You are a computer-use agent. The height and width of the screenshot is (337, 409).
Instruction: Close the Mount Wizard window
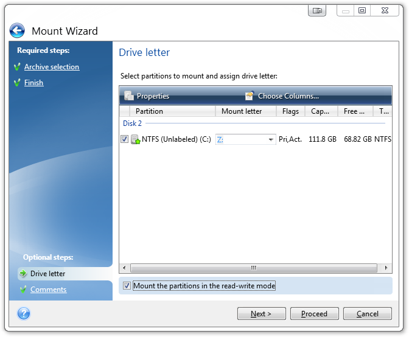385,11
